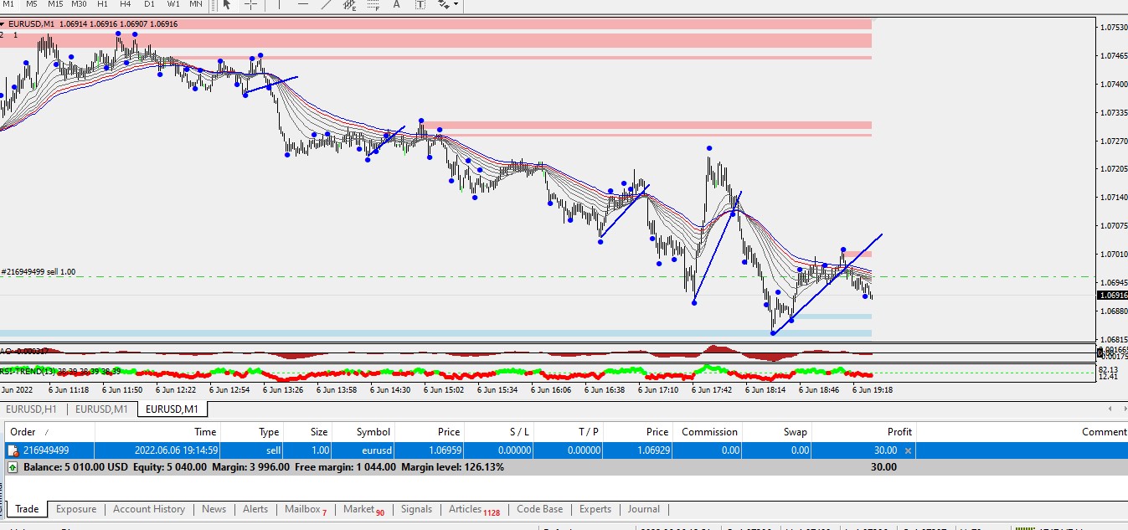The width and height of the screenshot is (1128, 530).
Task: Sort trades by Order column header
Action: [49, 432]
